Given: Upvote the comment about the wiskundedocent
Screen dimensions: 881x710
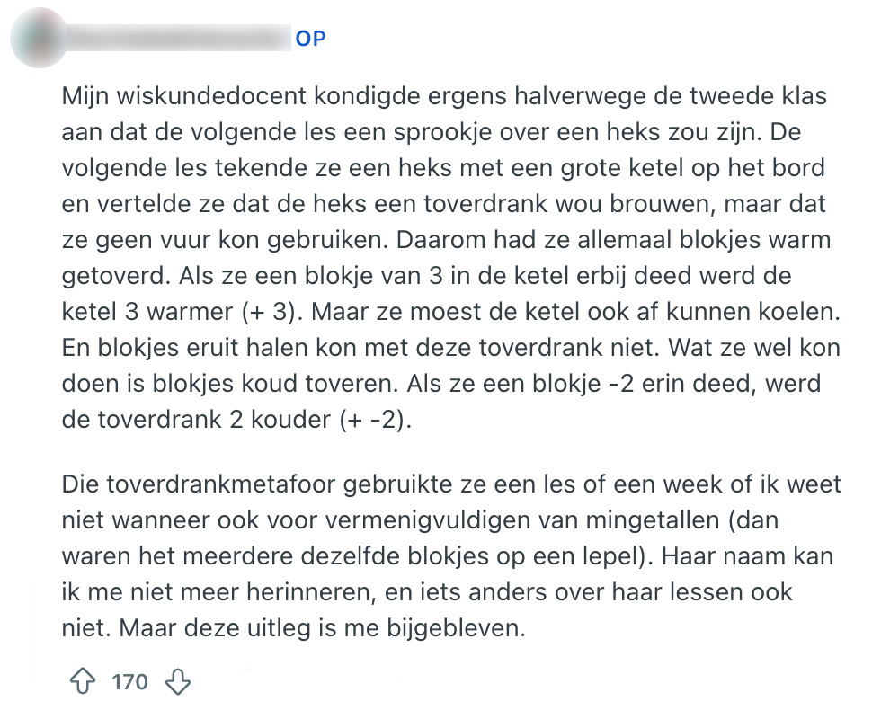Looking at the screenshot, I should pyautogui.click(x=82, y=682).
